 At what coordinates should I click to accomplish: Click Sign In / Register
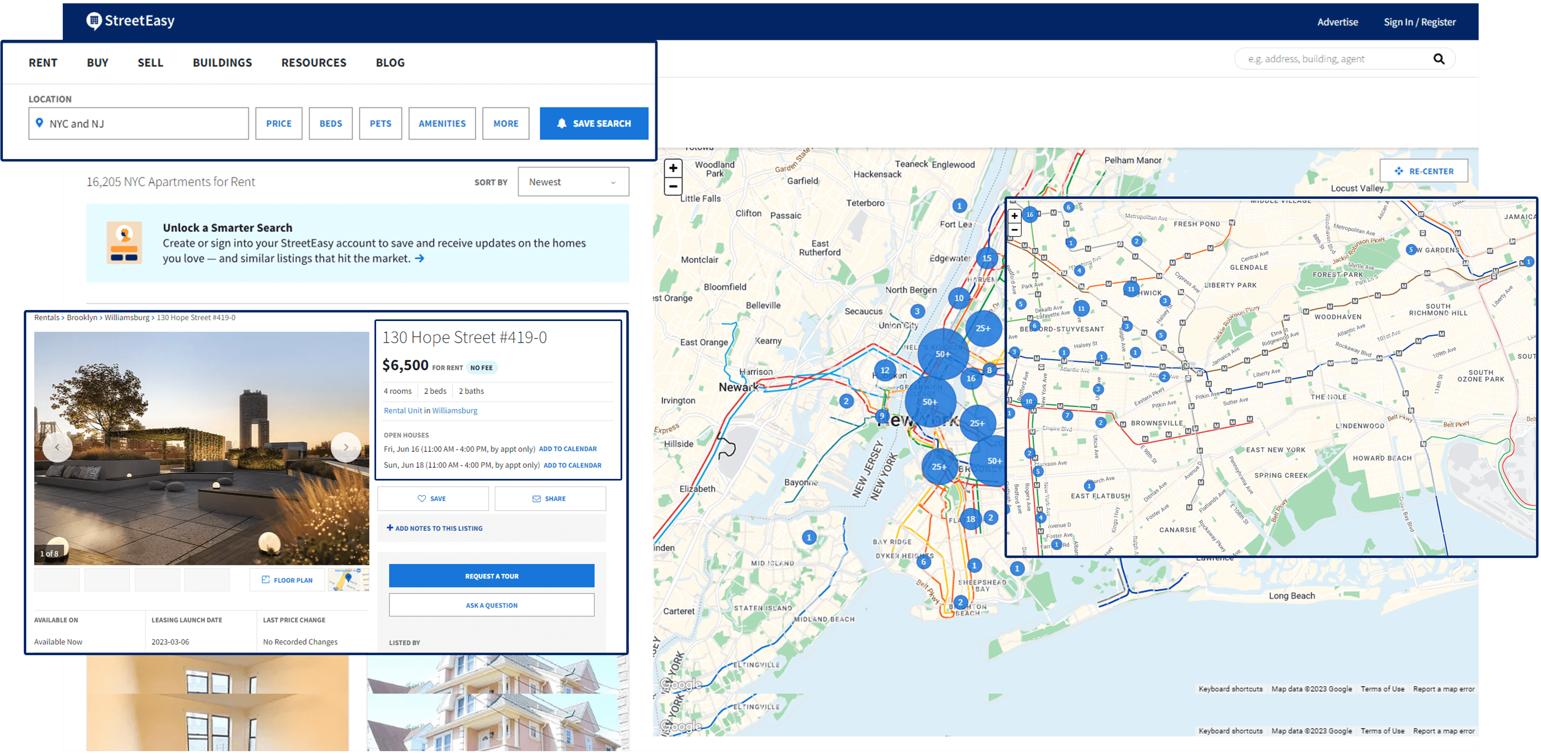tap(1420, 22)
